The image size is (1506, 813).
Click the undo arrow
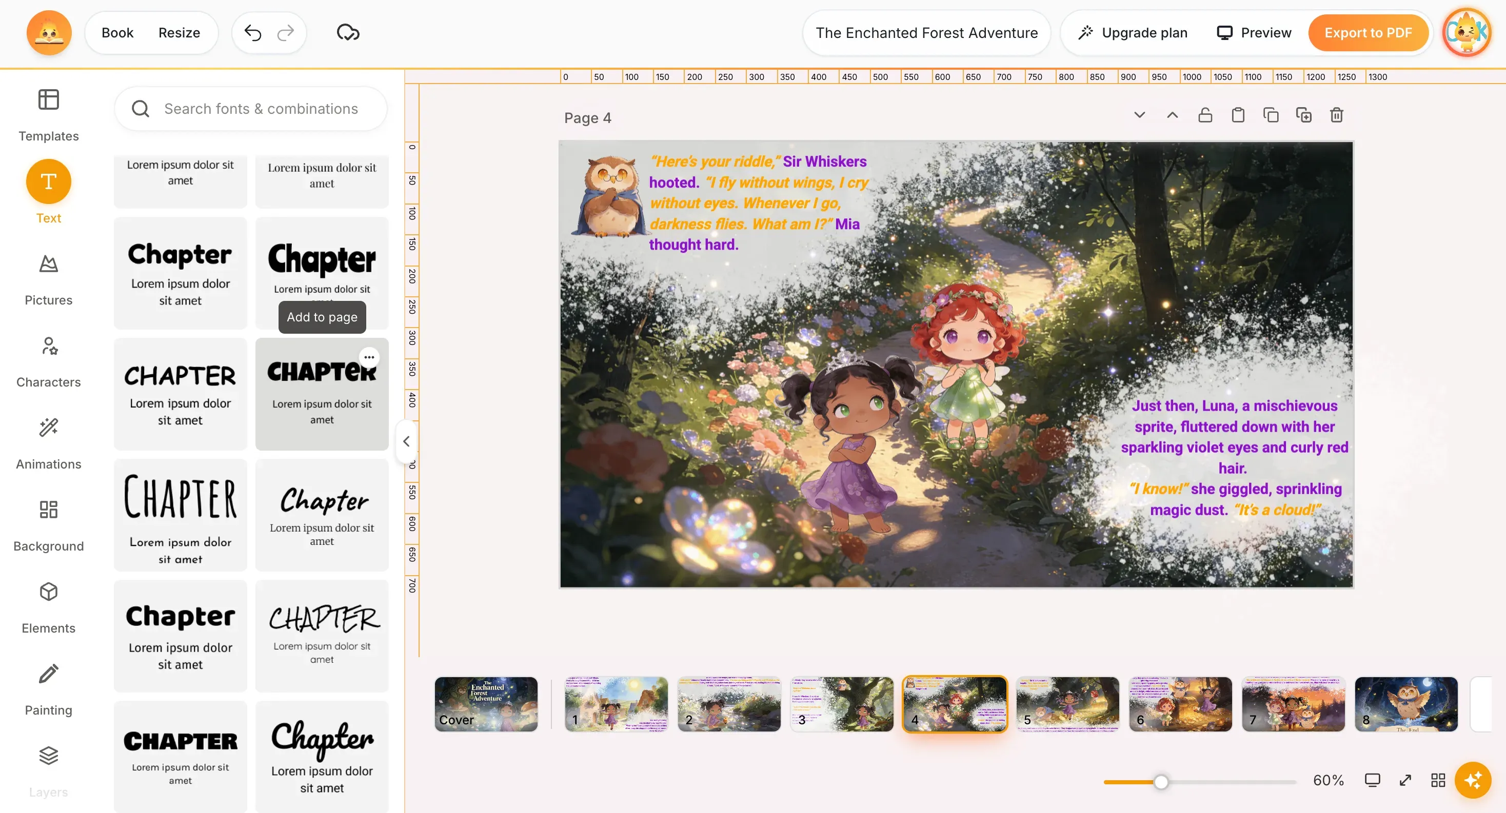252,33
